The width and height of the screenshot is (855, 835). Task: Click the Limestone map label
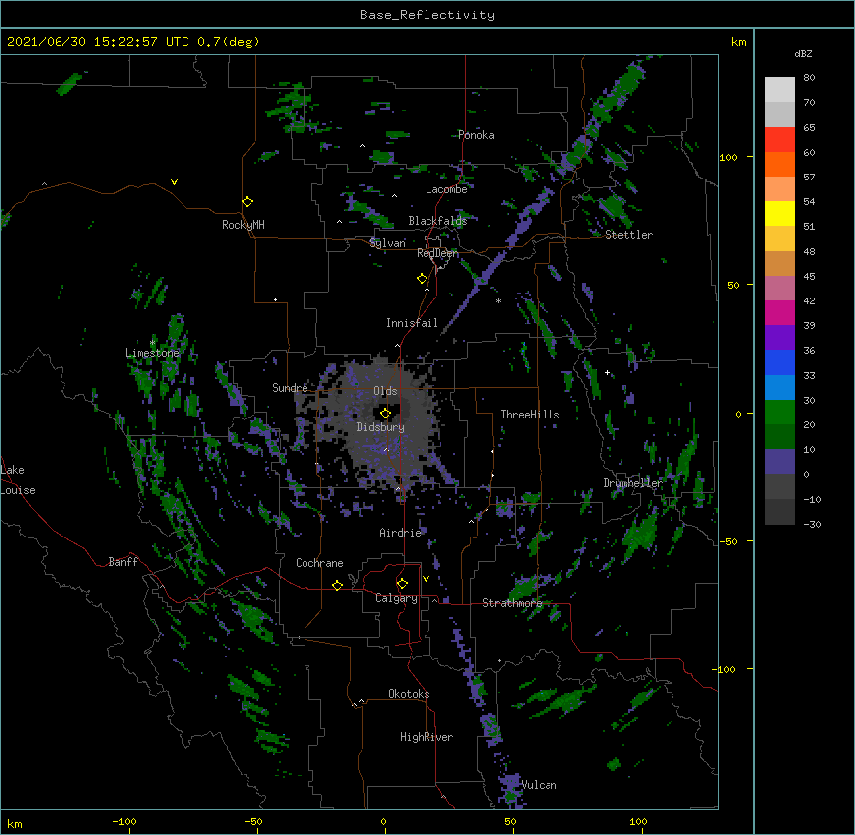click(152, 353)
